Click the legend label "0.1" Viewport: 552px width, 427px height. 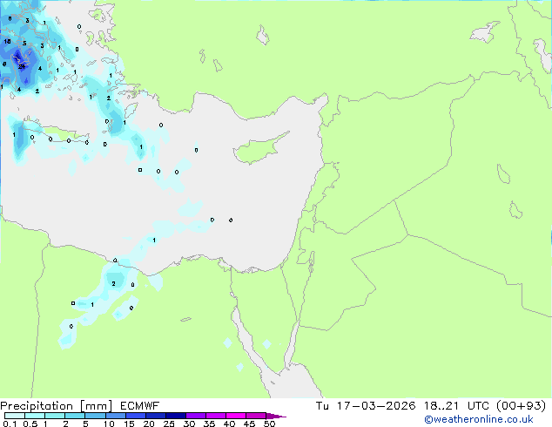10,424
